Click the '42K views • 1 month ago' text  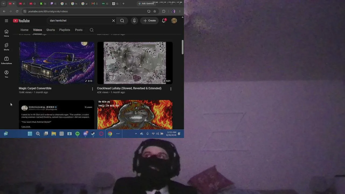[x=111, y=92]
